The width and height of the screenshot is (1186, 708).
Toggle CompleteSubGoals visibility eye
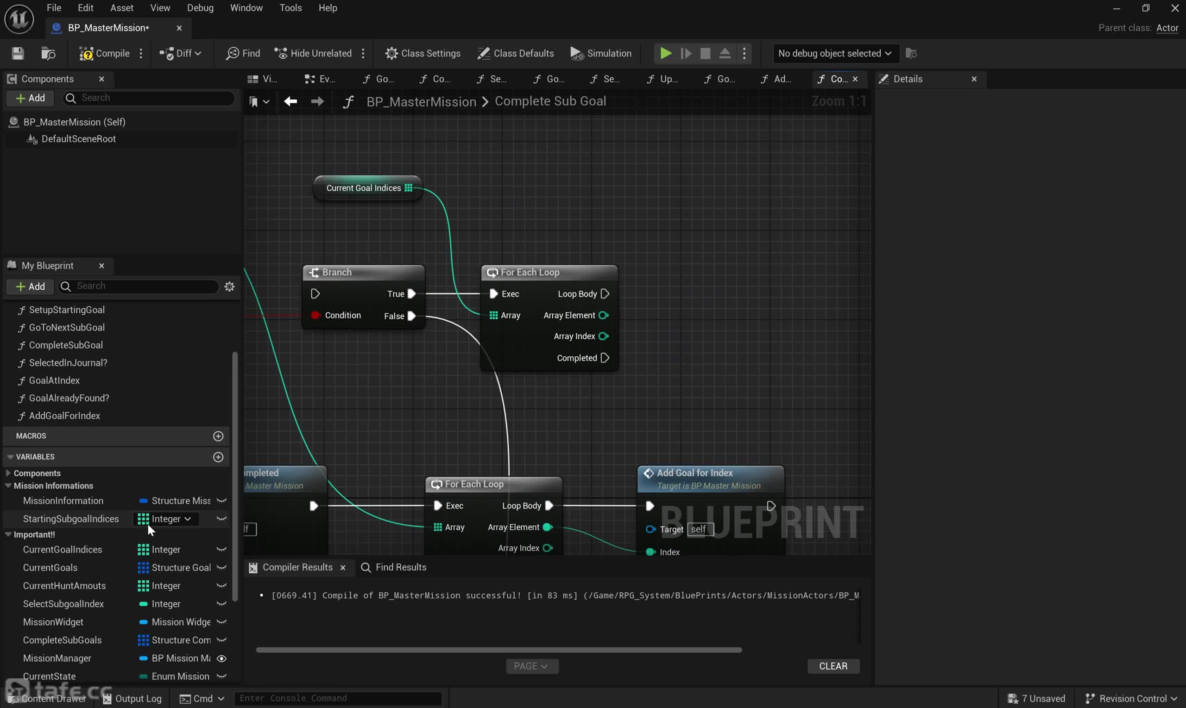pyautogui.click(x=221, y=640)
